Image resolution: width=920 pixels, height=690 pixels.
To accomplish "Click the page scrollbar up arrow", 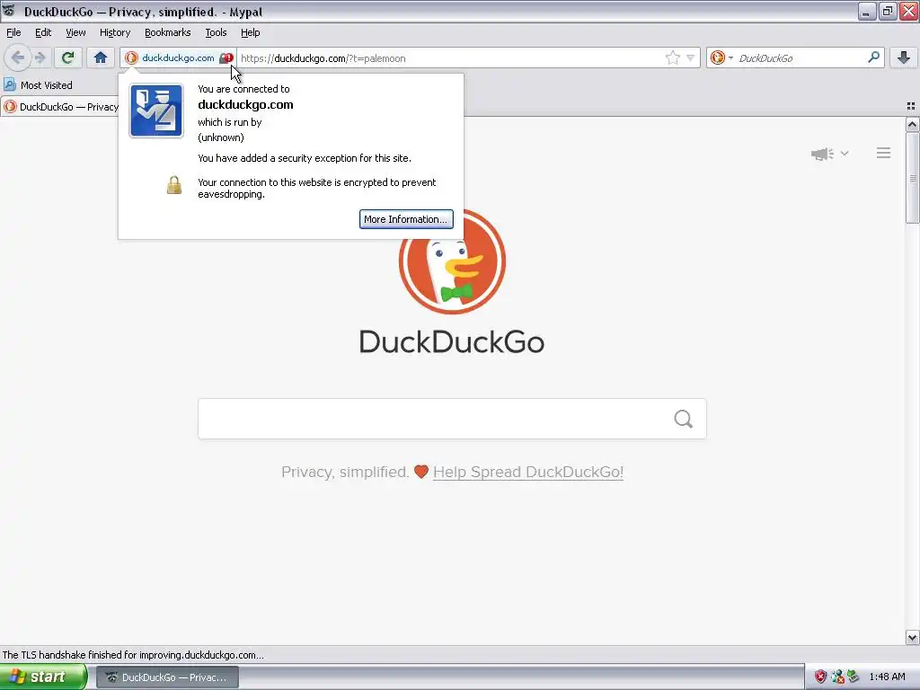I will point(912,124).
